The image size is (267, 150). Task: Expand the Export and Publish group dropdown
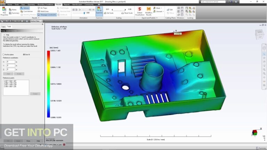point(149,18)
